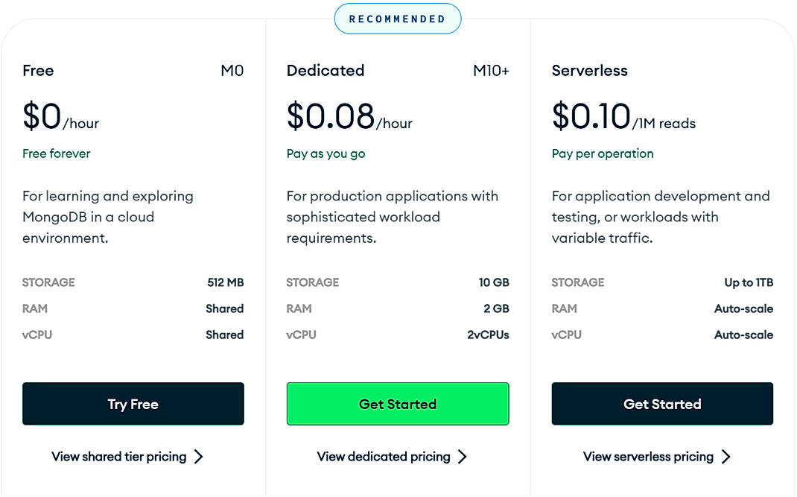Click the Recommended badge
797x497 pixels.
point(397,19)
